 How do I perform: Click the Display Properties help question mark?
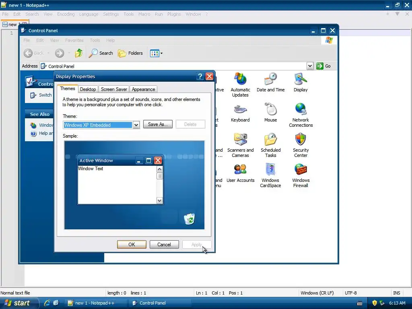click(200, 76)
